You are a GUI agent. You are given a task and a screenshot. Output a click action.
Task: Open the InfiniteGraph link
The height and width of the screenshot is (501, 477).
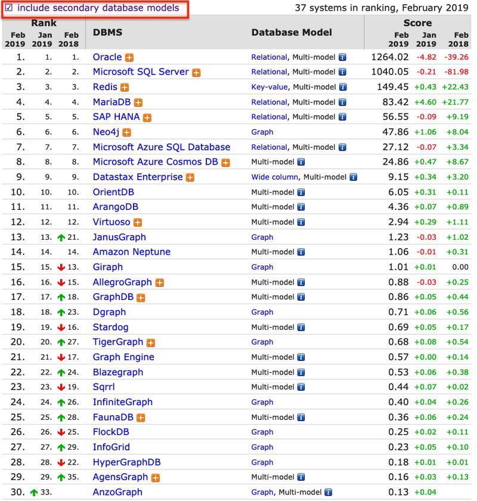[x=122, y=402]
